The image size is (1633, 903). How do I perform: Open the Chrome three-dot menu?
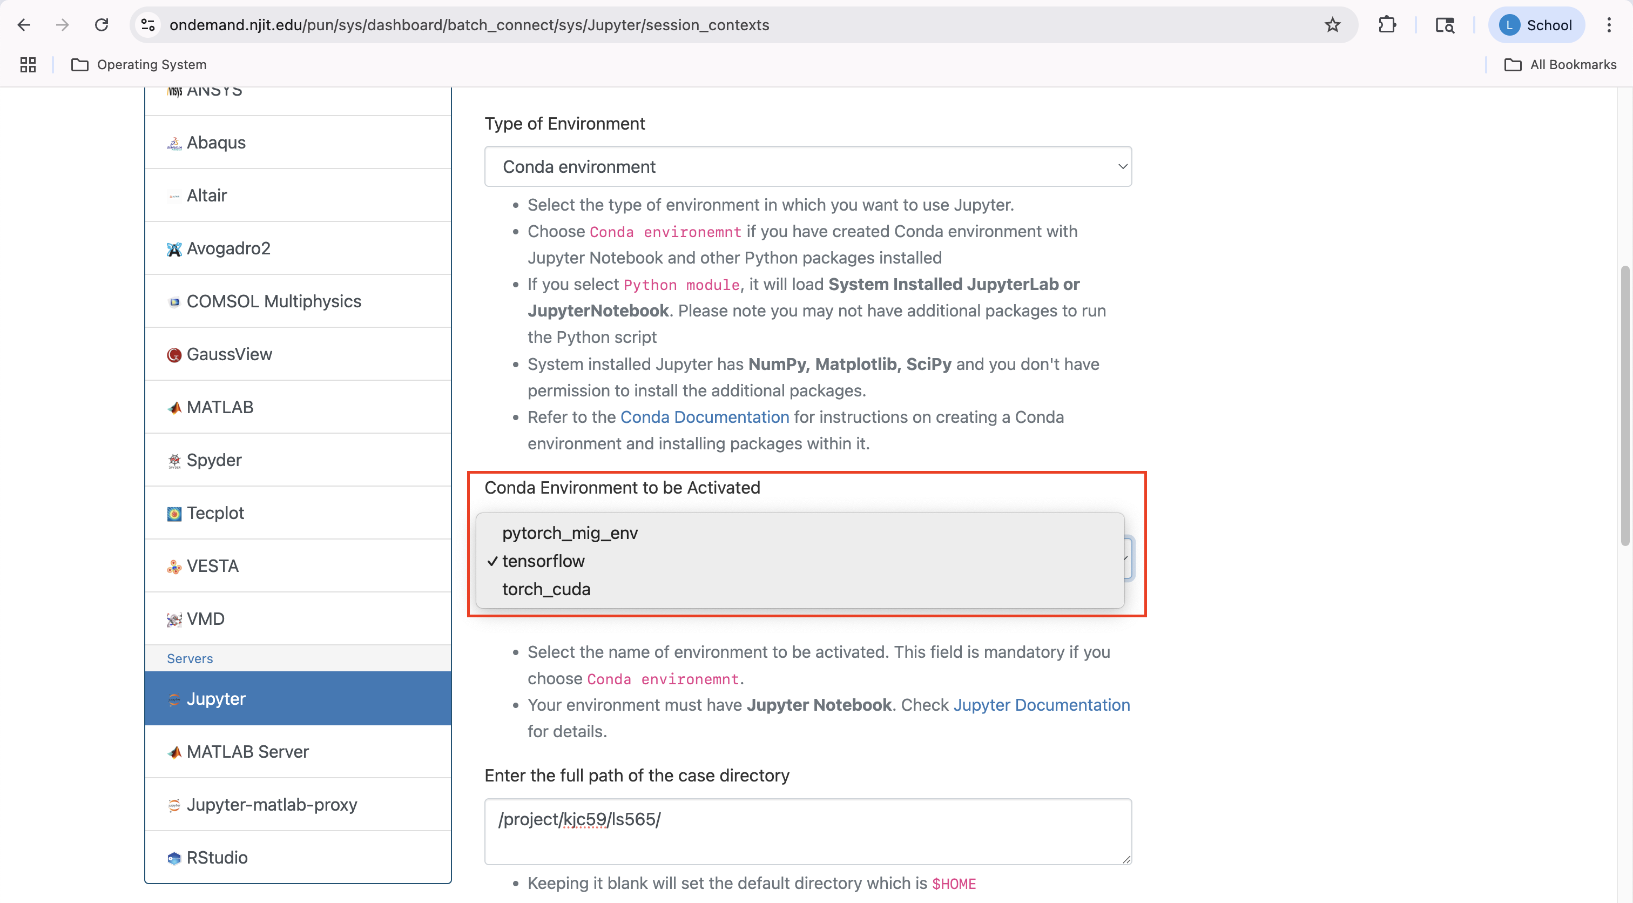click(x=1609, y=25)
